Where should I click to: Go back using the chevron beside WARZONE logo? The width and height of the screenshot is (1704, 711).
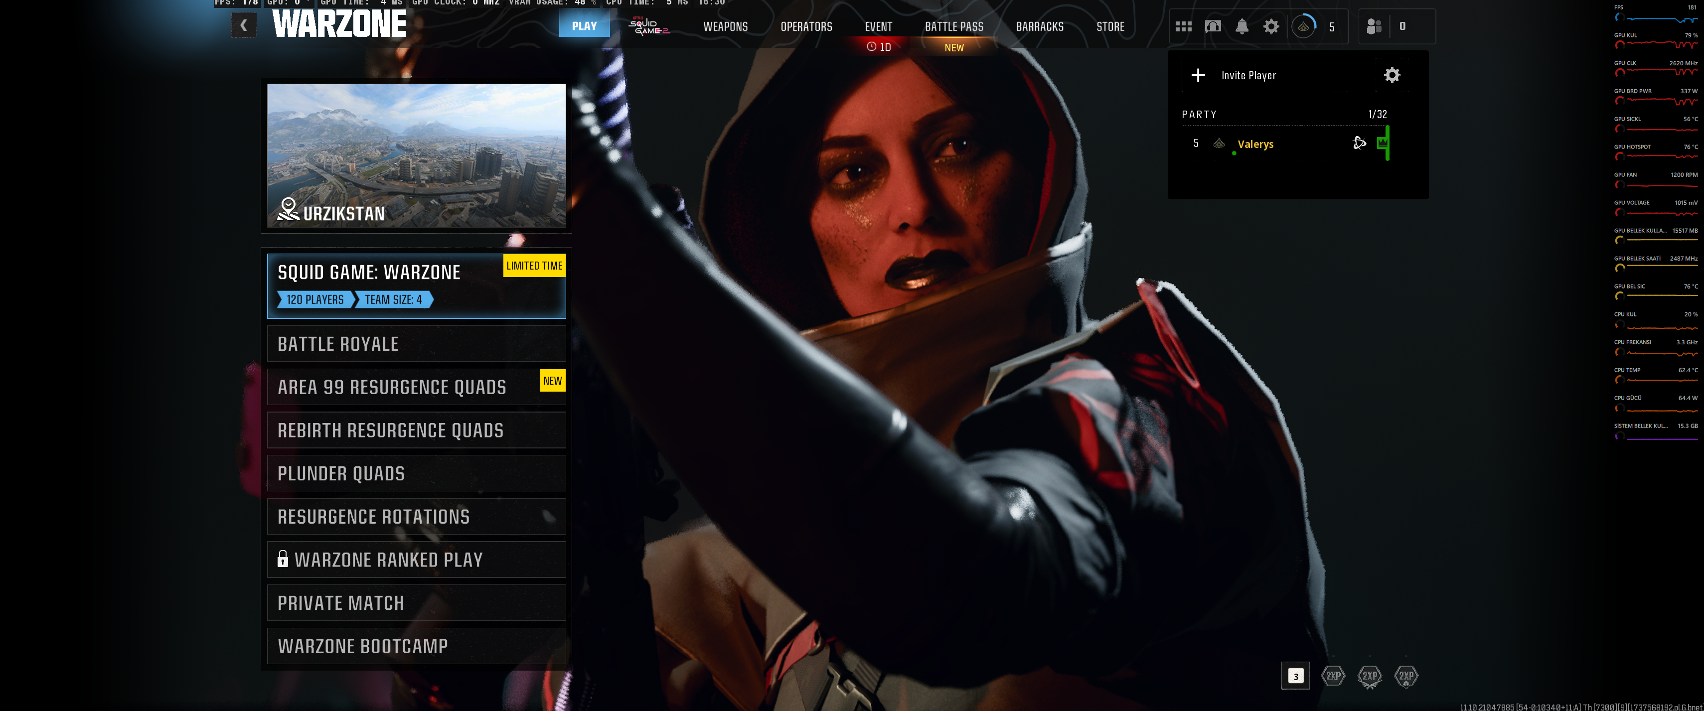(x=243, y=26)
